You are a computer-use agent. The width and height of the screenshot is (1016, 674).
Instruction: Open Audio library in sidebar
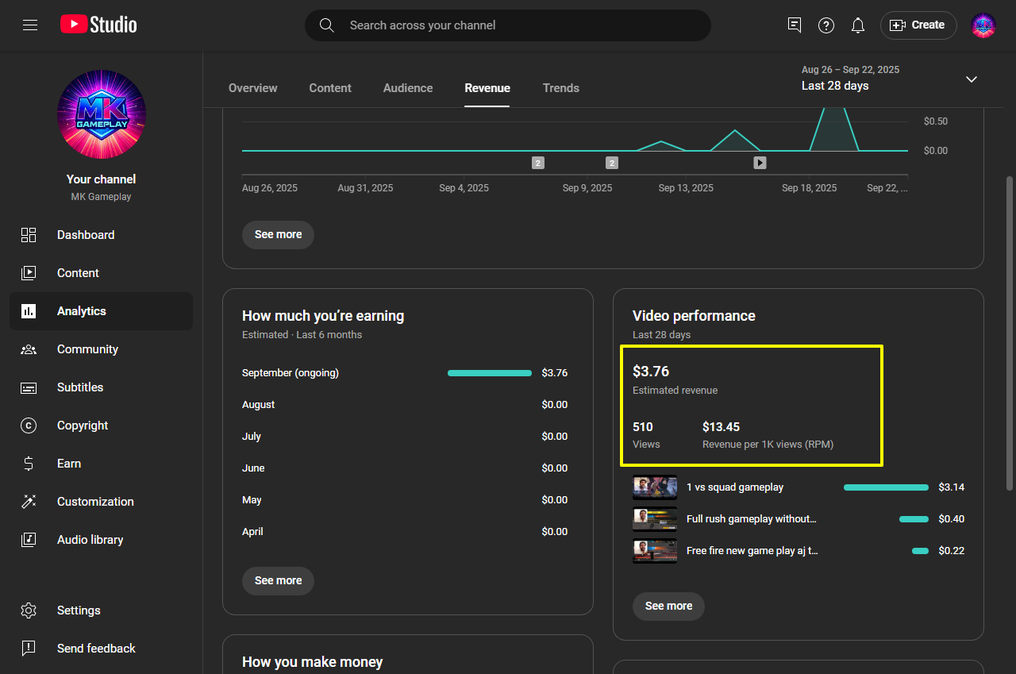click(x=90, y=540)
